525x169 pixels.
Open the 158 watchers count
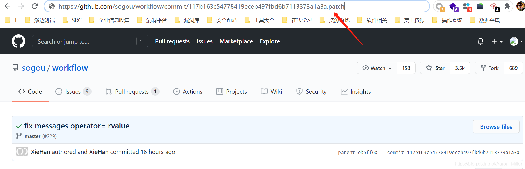(x=406, y=68)
